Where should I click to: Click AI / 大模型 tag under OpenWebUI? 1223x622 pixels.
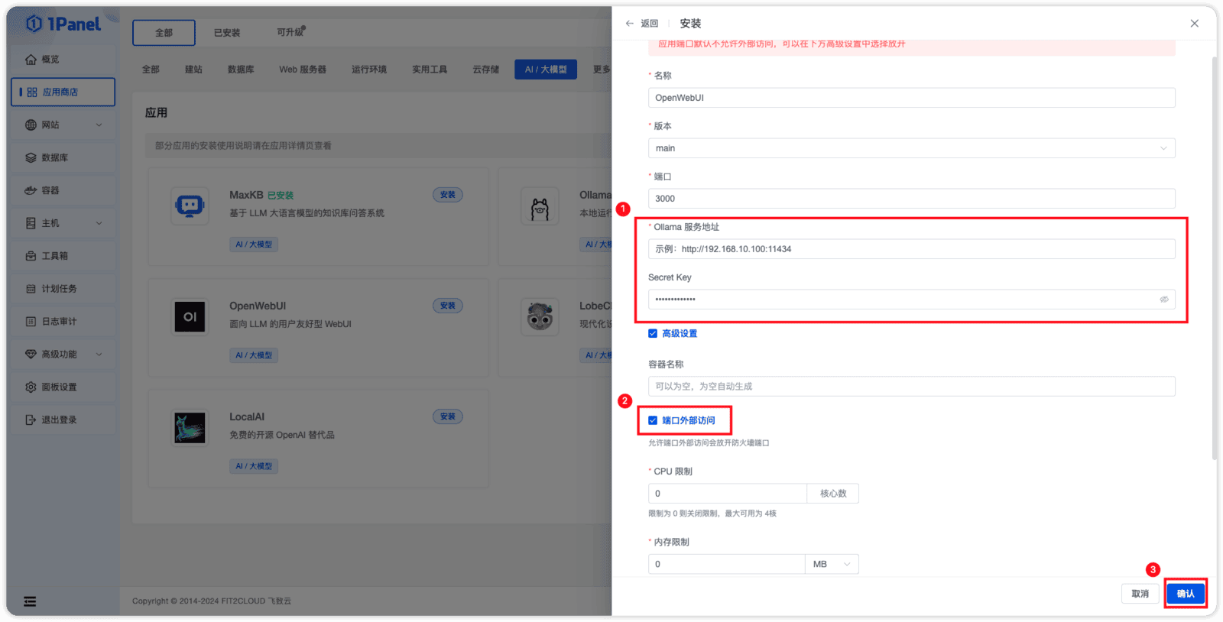coord(254,355)
